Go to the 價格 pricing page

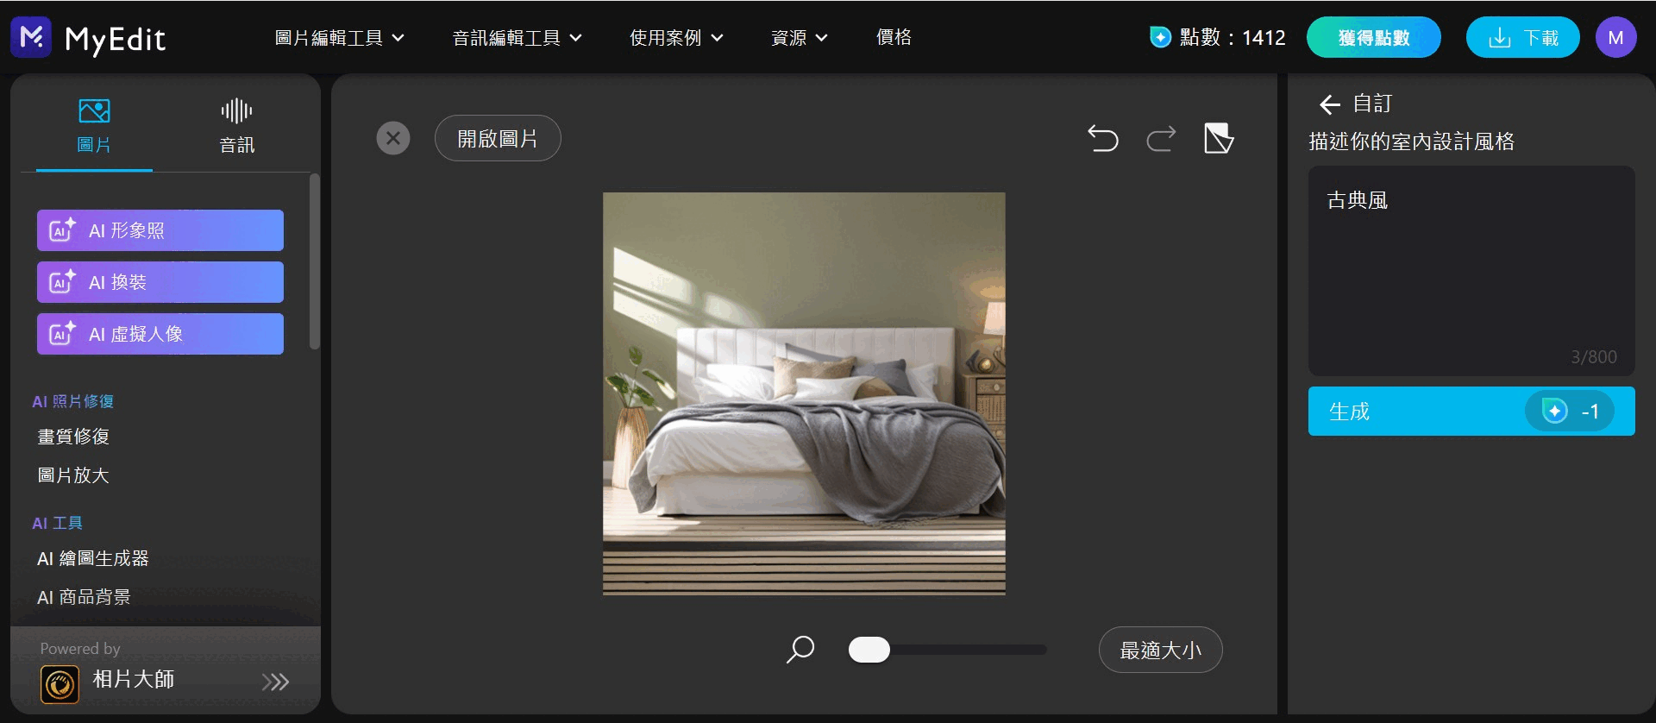(894, 37)
